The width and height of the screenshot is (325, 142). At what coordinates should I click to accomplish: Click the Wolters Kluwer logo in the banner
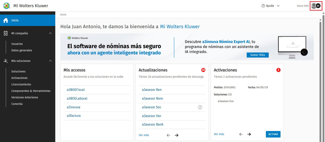click(78, 38)
